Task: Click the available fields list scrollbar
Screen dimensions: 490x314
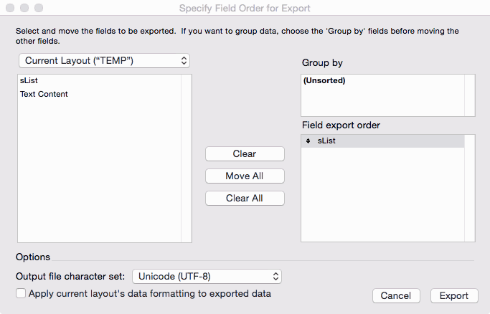Action: coord(186,158)
